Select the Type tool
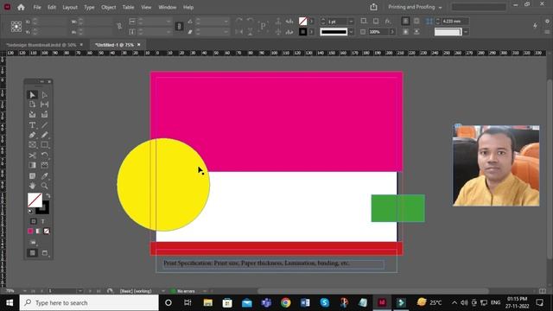The width and height of the screenshot is (553, 311). [x=32, y=124]
